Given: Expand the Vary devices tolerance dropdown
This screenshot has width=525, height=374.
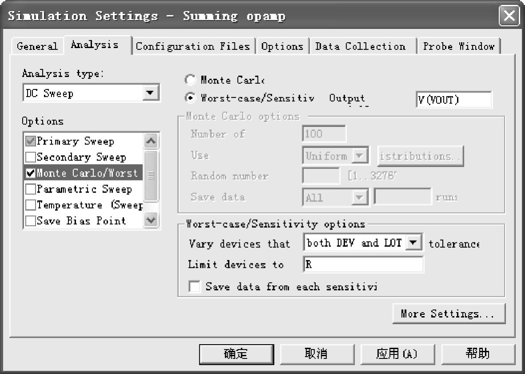Looking at the screenshot, I should tap(414, 243).
